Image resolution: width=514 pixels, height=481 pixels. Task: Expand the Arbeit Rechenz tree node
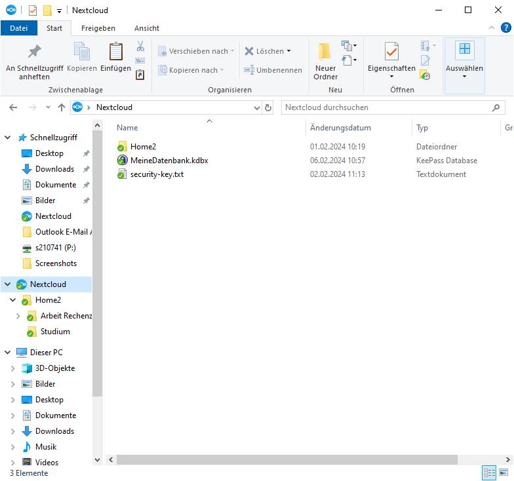(x=18, y=316)
